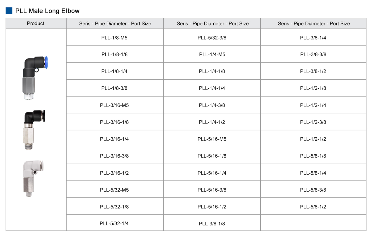The width and height of the screenshot is (372, 235).
Task: Click the PLL-5/8-1/8 cell
Action: click(x=313, y=156)
